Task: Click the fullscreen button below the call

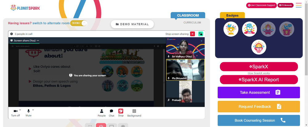Action: pos(90,125)
